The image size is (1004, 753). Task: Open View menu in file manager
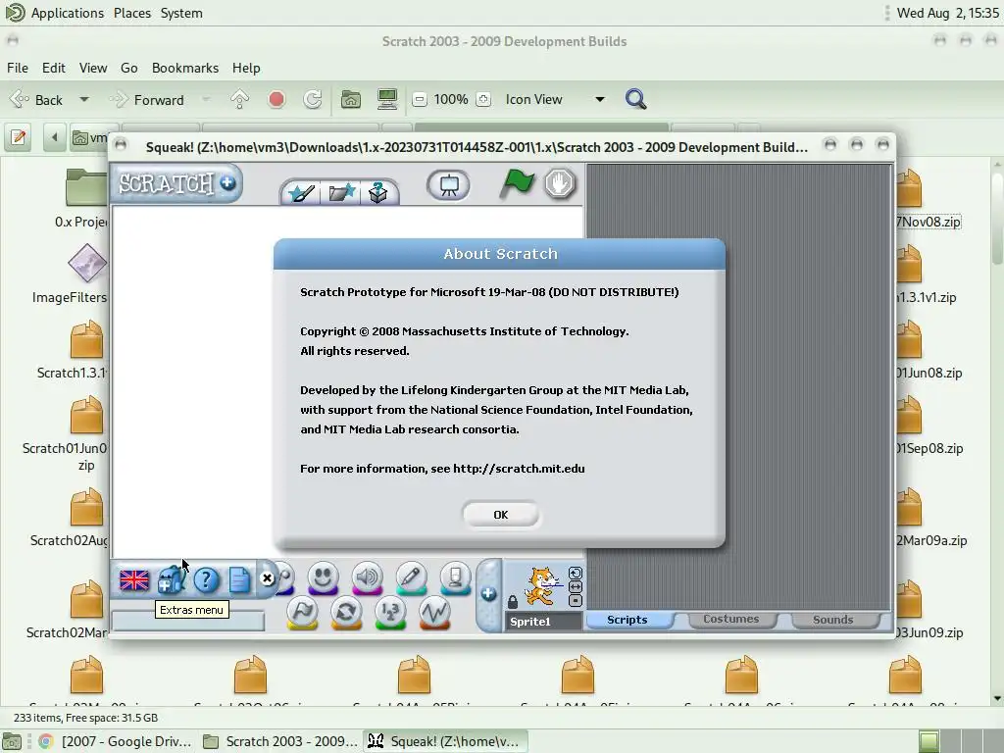coord(93,68)
